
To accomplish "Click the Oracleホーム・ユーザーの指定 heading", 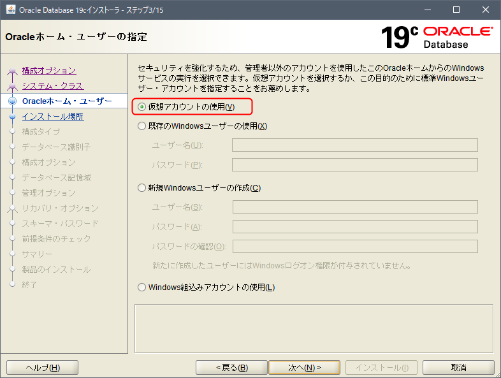I will coord(76,37).
